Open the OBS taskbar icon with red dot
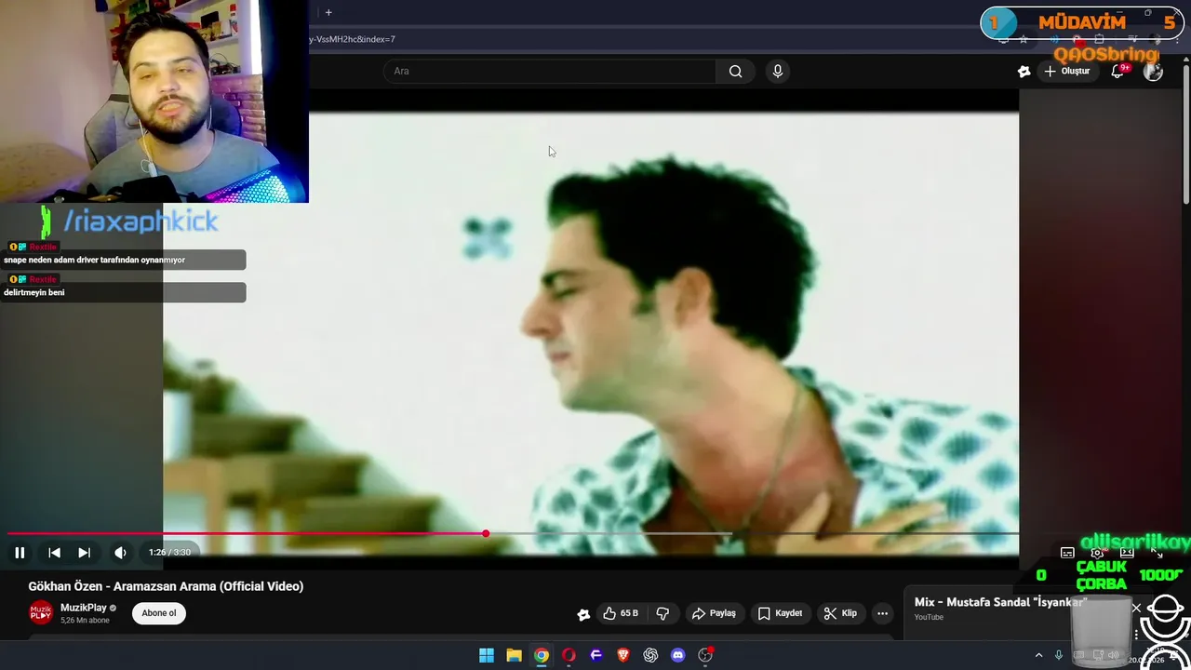Image resolution: width=1191 pixels, height=670 pixels. click(x=705, y=655)
